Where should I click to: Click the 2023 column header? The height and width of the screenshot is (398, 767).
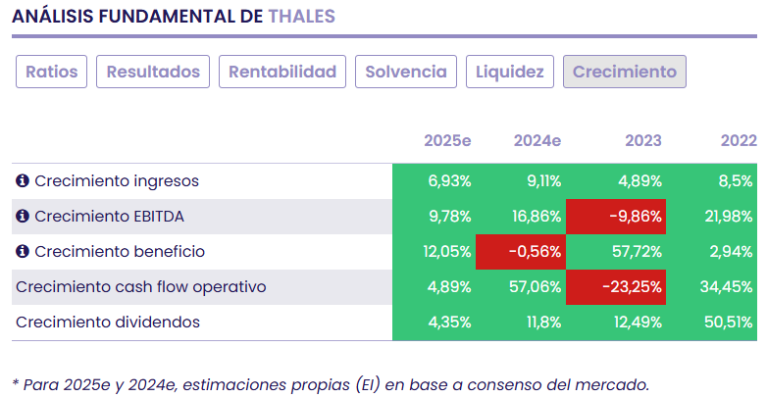pos(643,140)
